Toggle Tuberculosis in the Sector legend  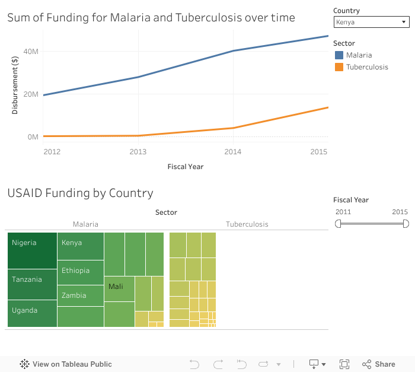(367, 67)
